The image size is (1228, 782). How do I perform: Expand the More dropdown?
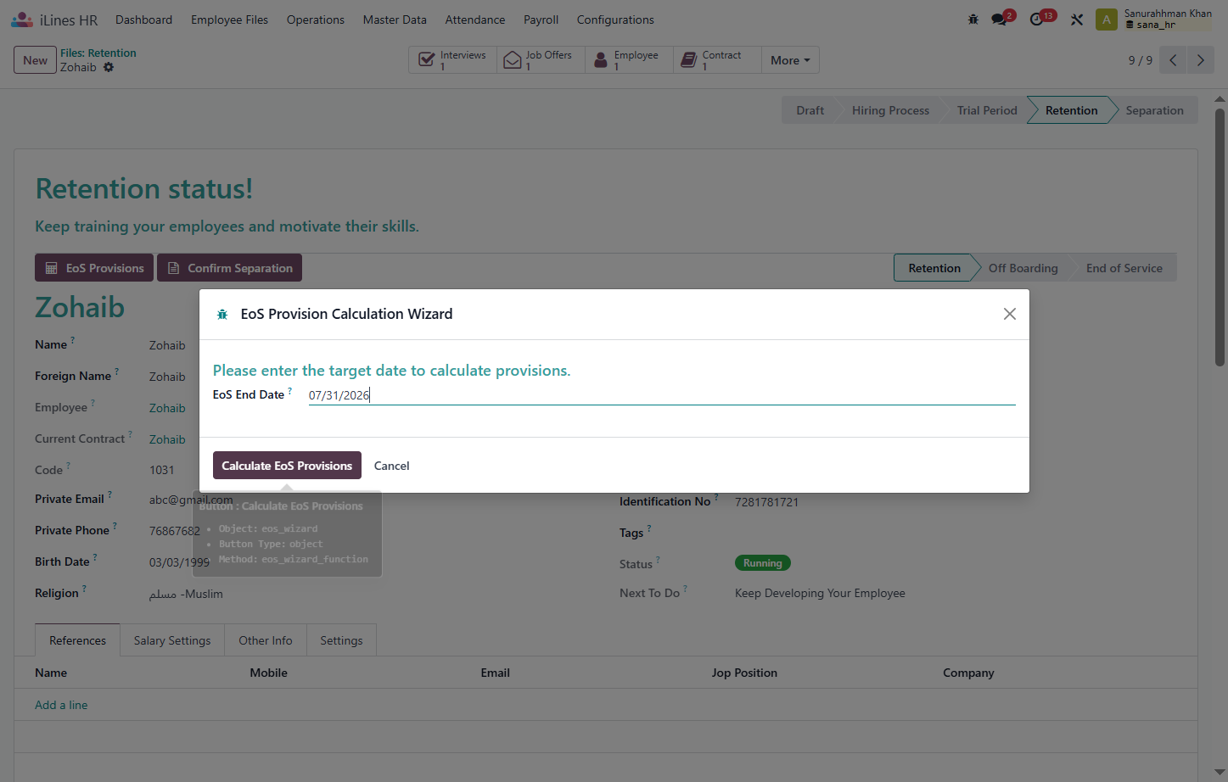pos(790,60)
